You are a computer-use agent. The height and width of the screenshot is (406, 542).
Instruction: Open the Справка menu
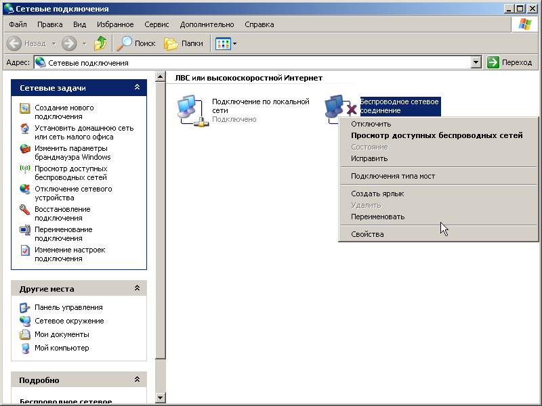point(259,24)
